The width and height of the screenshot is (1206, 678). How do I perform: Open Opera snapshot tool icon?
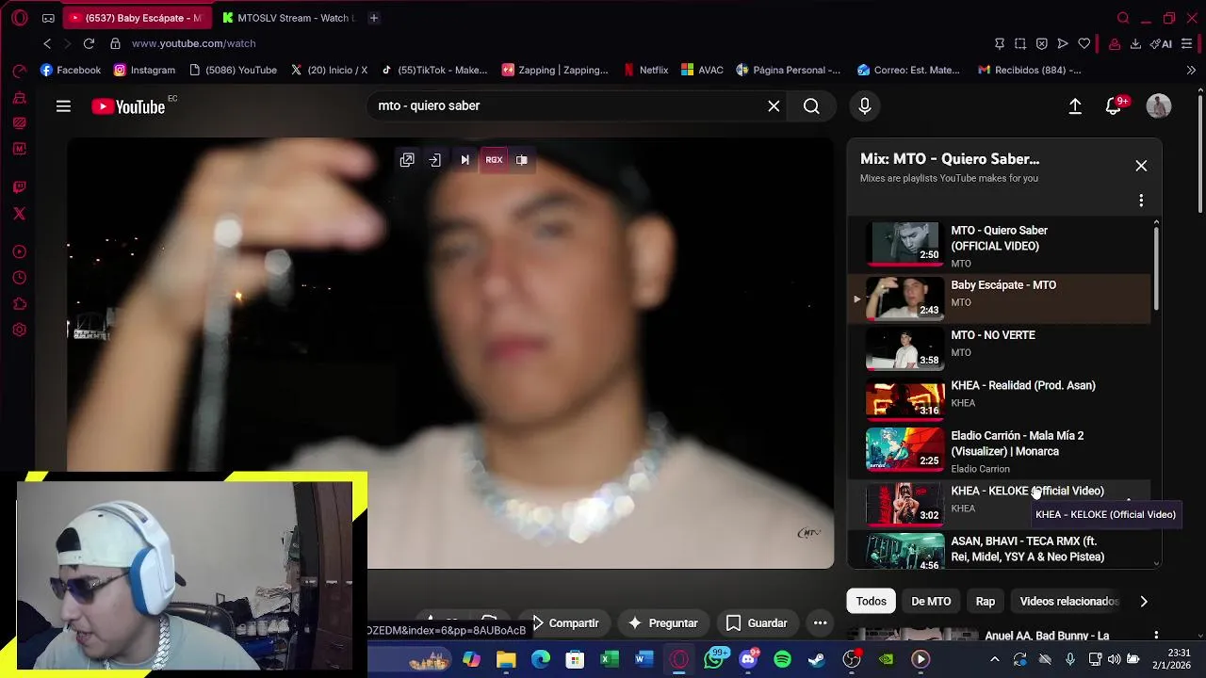click(x=1020, y=43)
